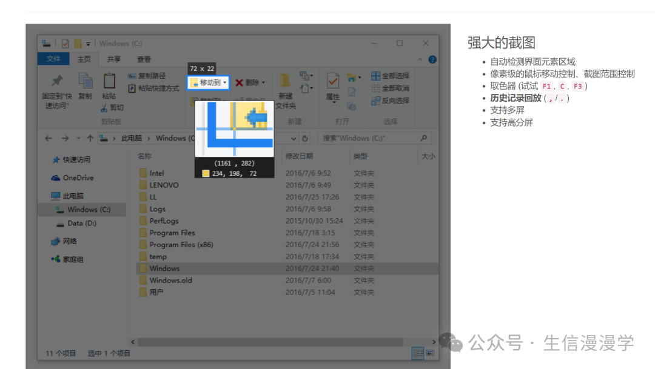This screenshot has width=655, height=369.
Task: Select the PerfLogs folder
Action: 159,221
